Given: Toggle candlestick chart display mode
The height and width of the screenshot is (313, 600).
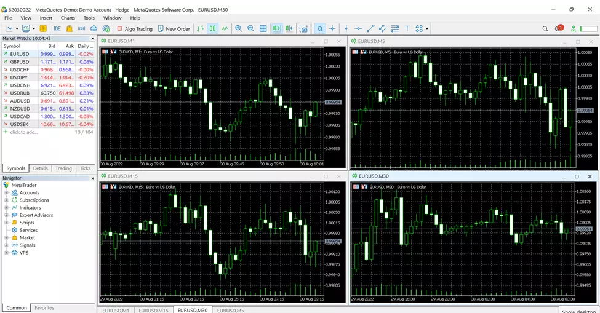Looking at the screenshot, I should point(213,28).
